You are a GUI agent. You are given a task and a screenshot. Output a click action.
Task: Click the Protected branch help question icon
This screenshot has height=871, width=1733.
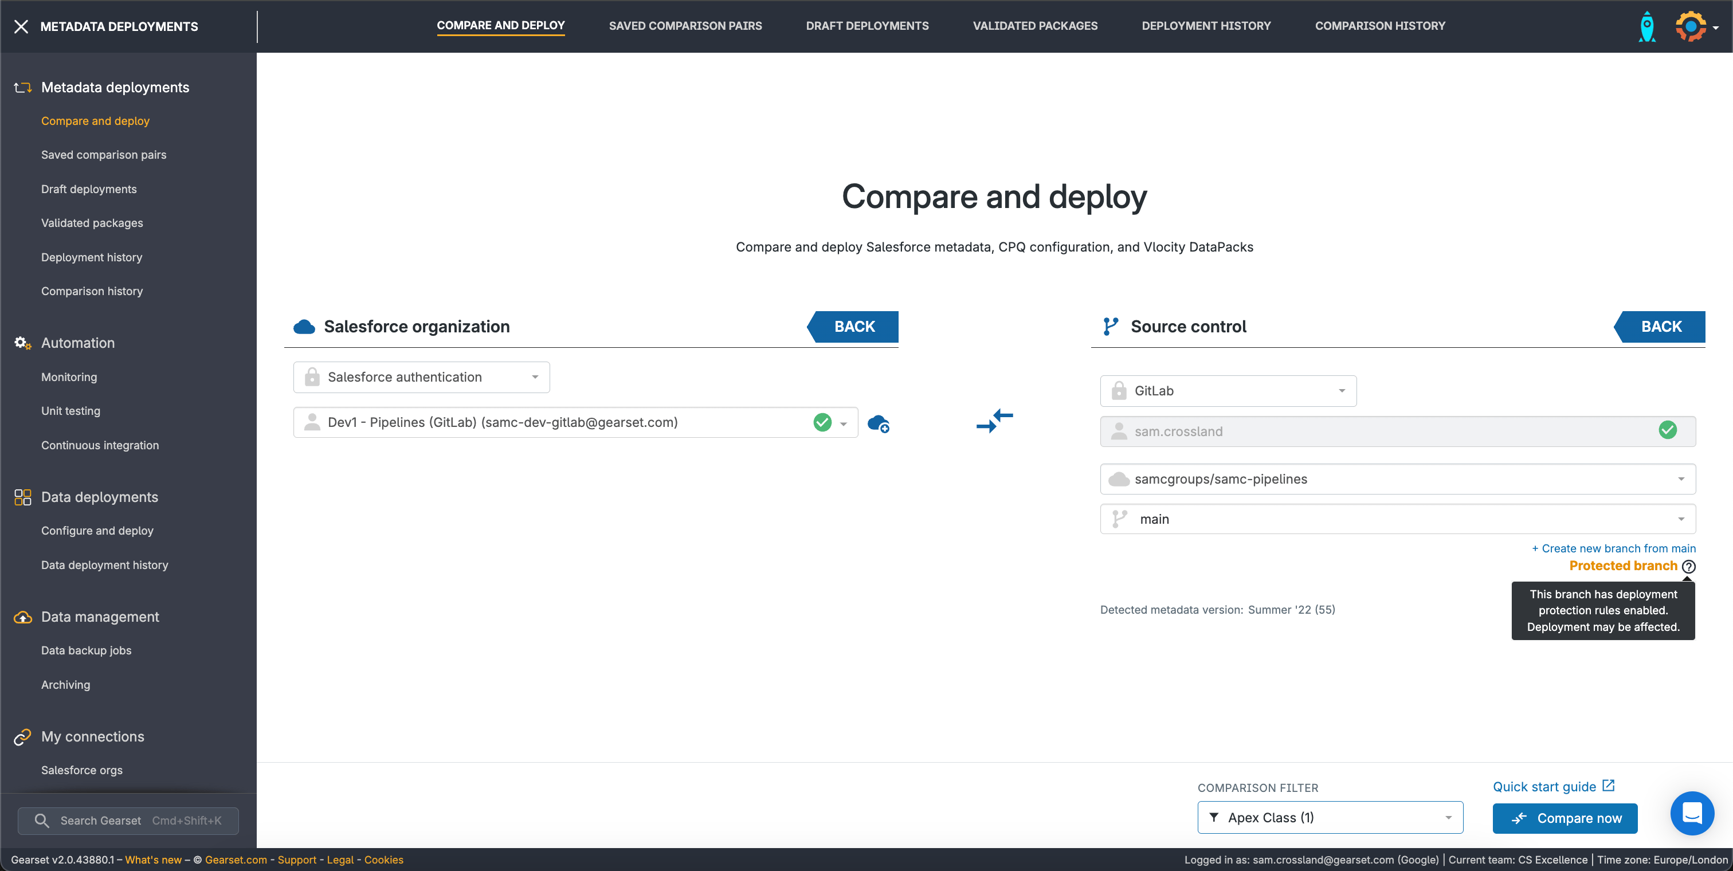[x=1688, y=566]
